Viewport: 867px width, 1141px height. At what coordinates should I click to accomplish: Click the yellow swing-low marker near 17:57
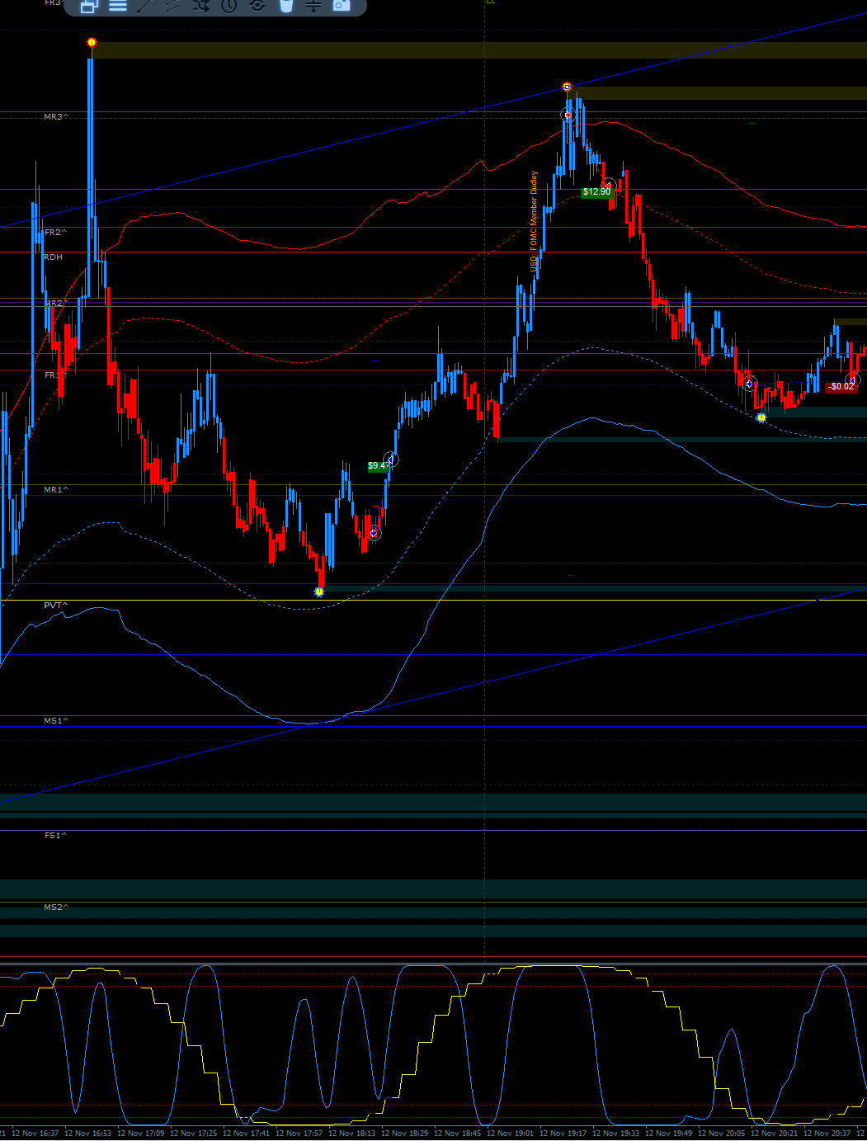click(319, 592)
